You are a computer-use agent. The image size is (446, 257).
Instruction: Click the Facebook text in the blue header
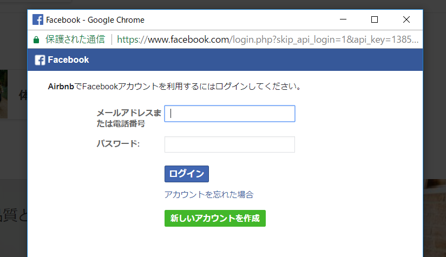(x=68, y=60)
